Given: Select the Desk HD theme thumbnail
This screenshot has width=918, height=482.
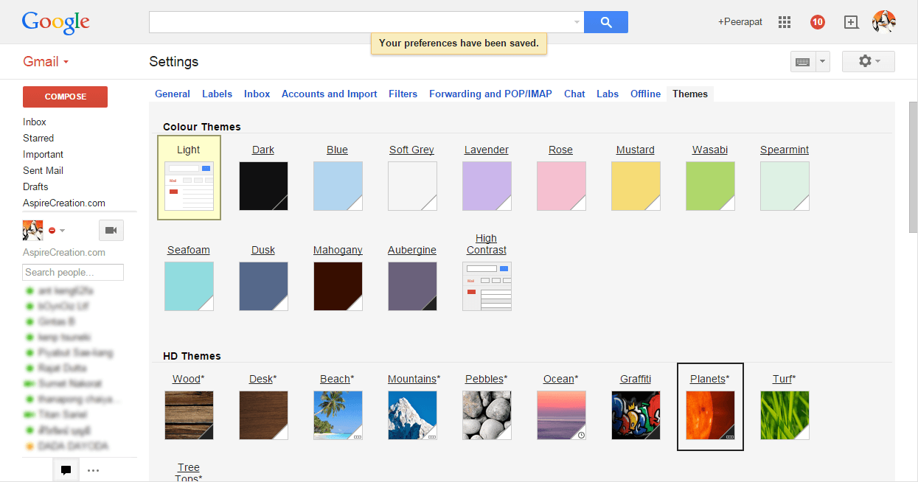Looking at the screenshot, I should pos(263,415).
